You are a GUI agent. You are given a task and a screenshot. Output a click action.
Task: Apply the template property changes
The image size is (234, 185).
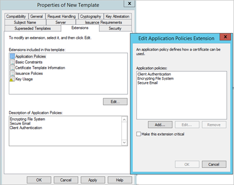click(x=93, y=180)
